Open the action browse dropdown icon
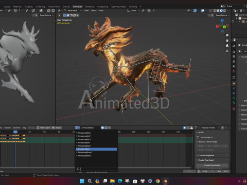Screen dimensions: 247x185 pos(78,128)
